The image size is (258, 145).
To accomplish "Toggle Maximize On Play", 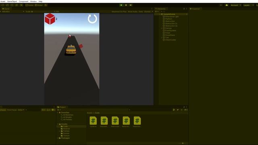I will 119,12.
